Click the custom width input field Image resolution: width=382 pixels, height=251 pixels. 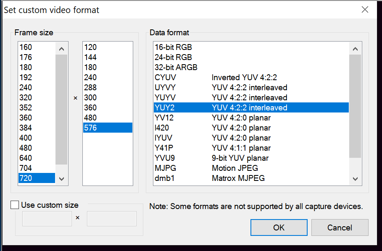point(47,219)
